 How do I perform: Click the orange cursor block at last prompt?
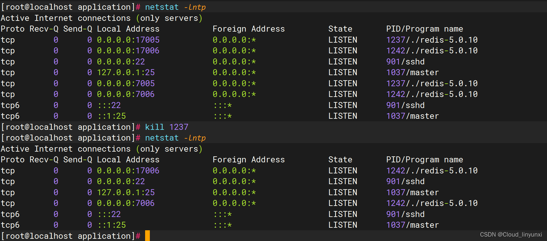pyautogui.click(x=147, y=236)
